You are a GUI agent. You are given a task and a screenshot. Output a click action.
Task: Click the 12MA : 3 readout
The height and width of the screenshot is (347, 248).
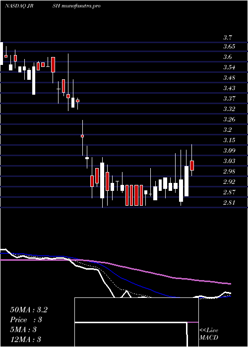[25, 340]
